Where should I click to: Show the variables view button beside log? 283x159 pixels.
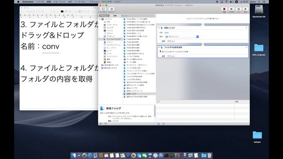[163, 124]
